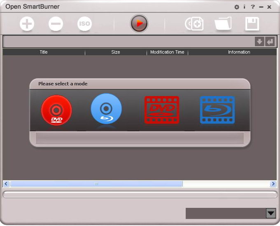Click the return arrow button in path bar
Screen dimensions: 280x226
[270, 42]
